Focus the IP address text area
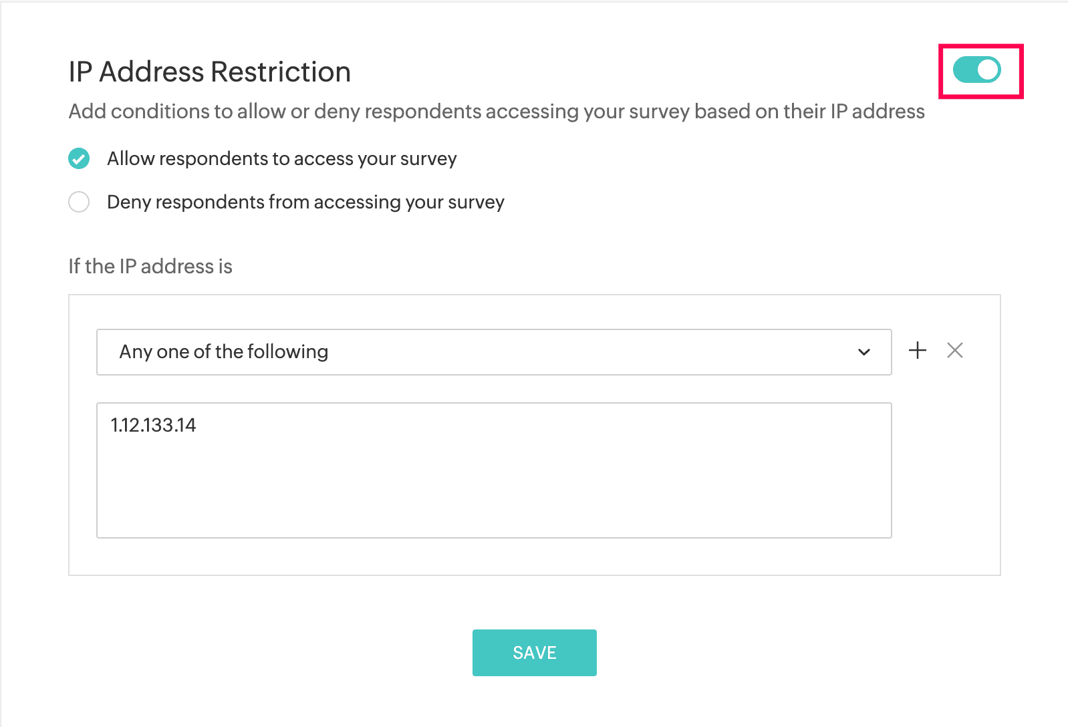The height and width of the screenshot is (727, 1068). click(494, 470)
